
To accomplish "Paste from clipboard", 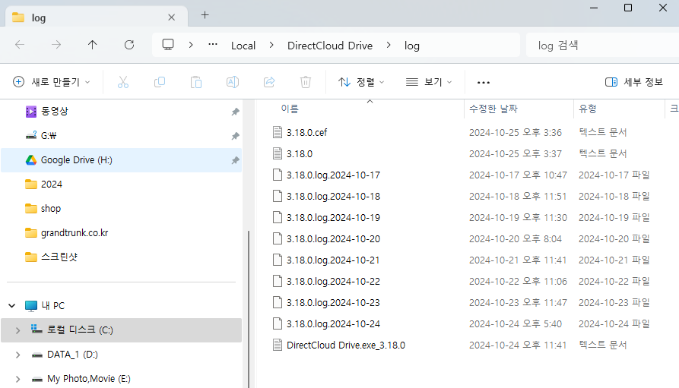I will [196, 82].
